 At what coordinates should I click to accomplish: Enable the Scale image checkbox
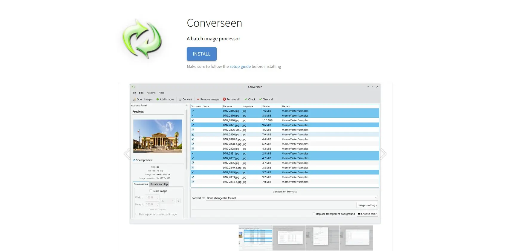151,191
